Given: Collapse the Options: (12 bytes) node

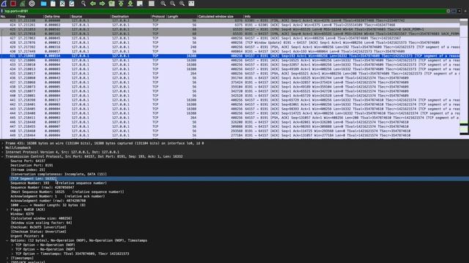Looking at the screenshot, I should tap(7, 240).
